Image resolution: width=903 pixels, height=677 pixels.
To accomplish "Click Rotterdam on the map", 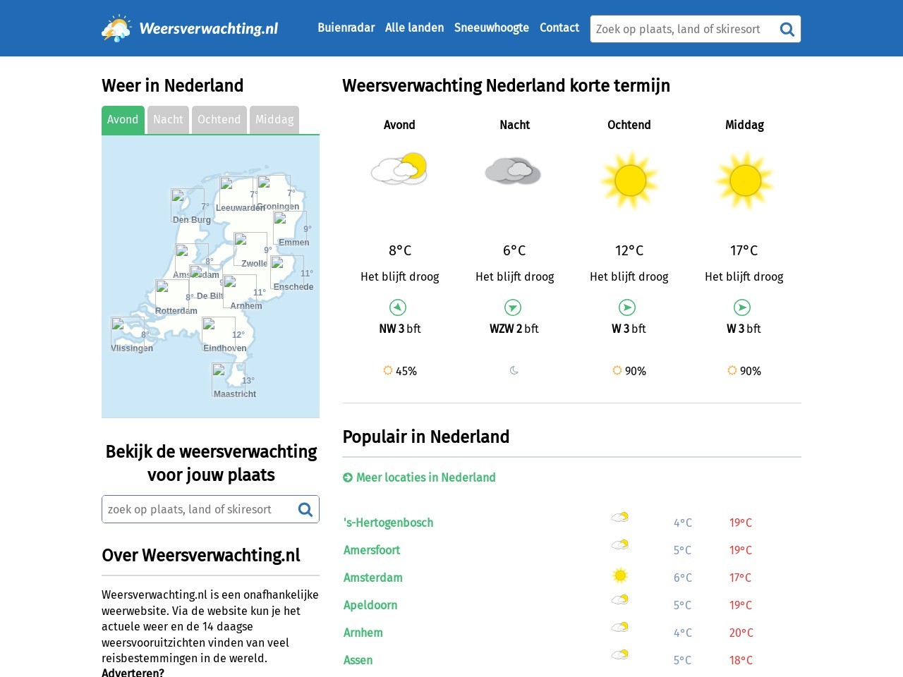I will coord(176,311).
